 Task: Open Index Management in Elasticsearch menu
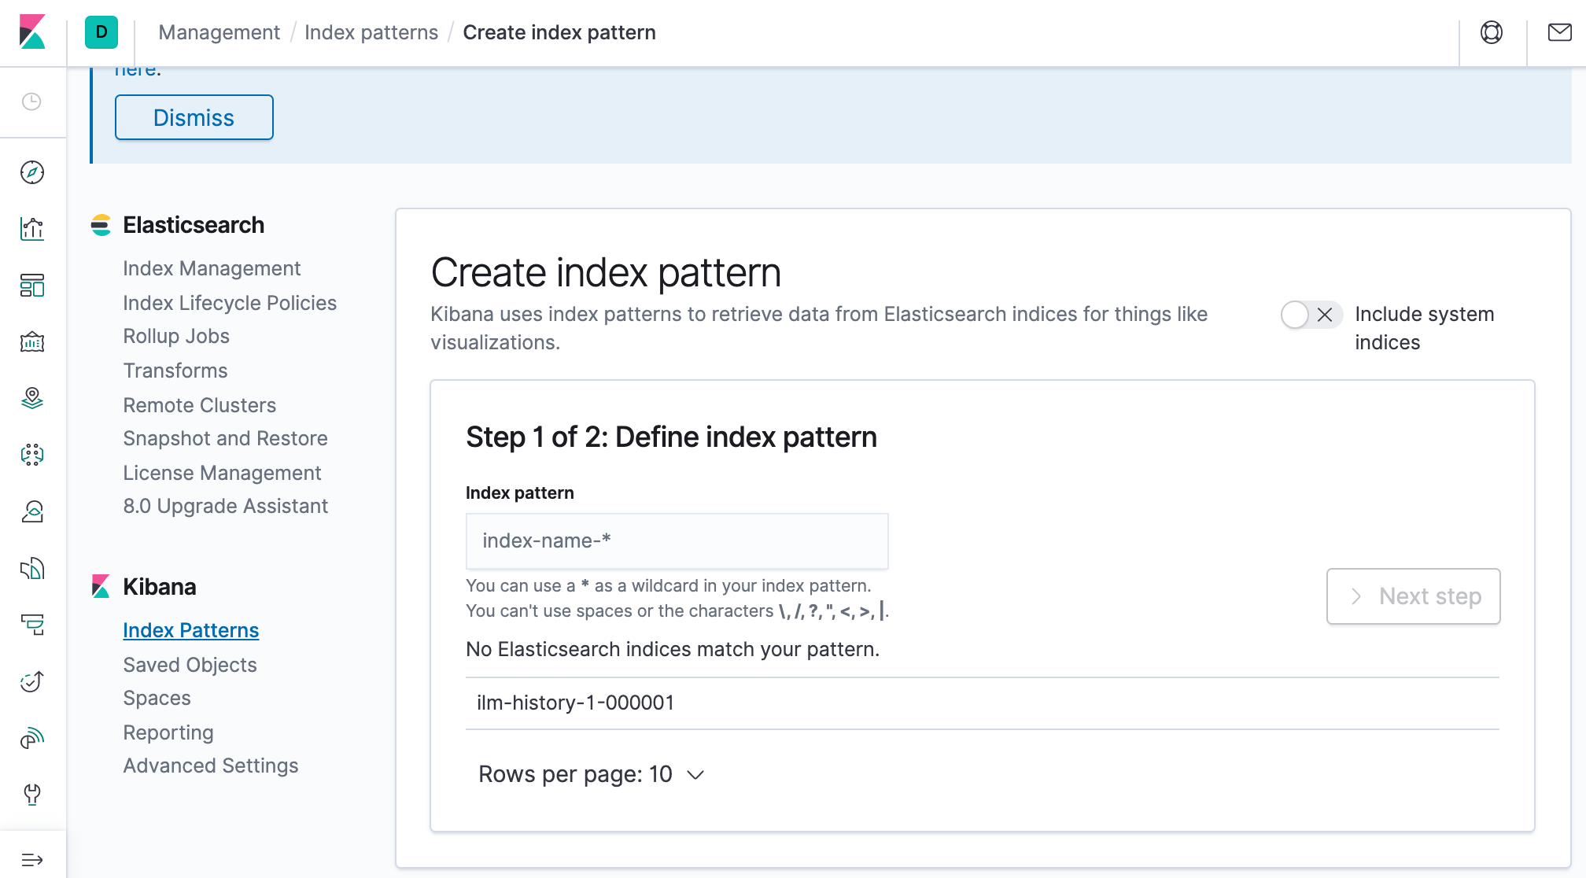(x=212, y=268)
